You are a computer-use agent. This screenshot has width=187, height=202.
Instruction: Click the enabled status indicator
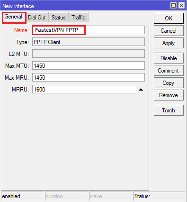[22, 196]
